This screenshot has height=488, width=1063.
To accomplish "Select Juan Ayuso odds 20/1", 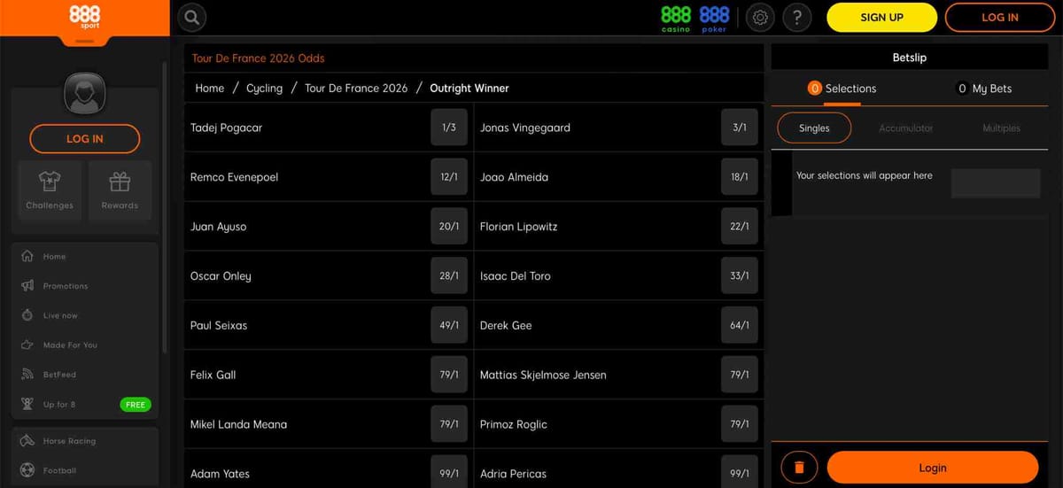I will 449,227.
